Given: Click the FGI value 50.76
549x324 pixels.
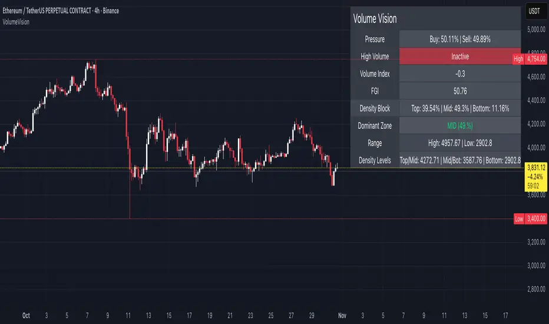Looking at the screenshot, I should pyautogui.click(x=459, y=91).
